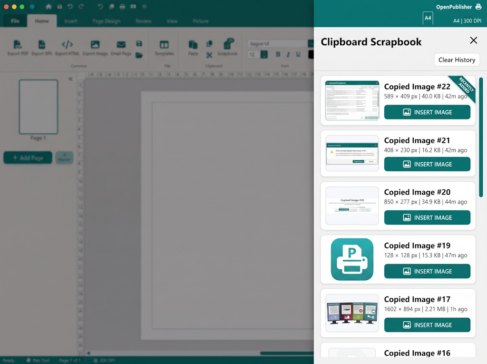Insert Copied Image #19
Screen dimensions: 487x364
(427, 271)
